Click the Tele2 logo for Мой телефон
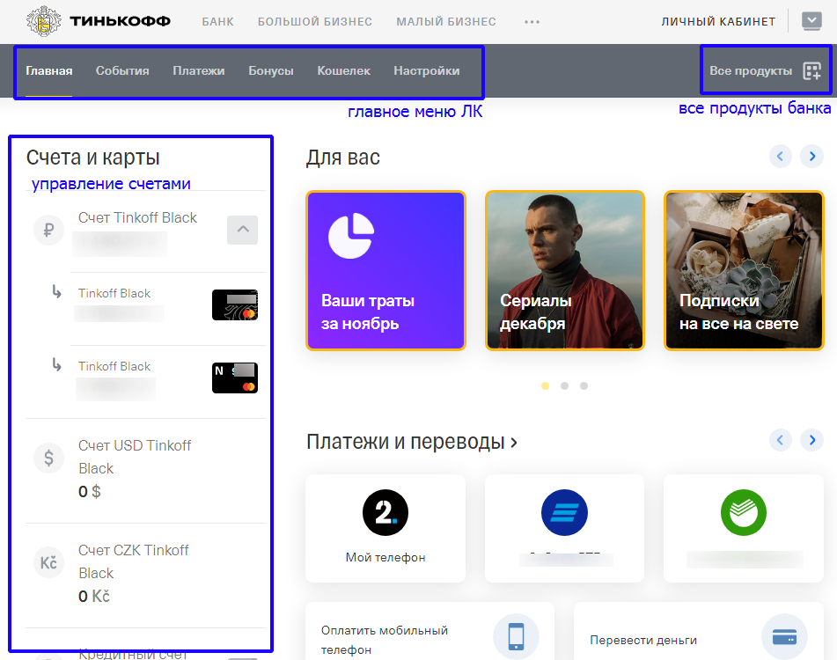 point(385,512)
